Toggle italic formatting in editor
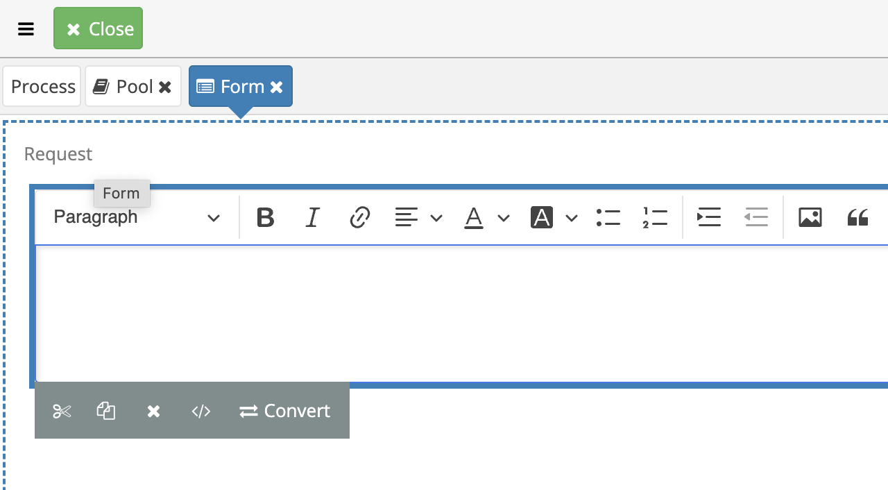Image resolution: width=888 pixels, height=490 pixels. [x=312, y=217]
